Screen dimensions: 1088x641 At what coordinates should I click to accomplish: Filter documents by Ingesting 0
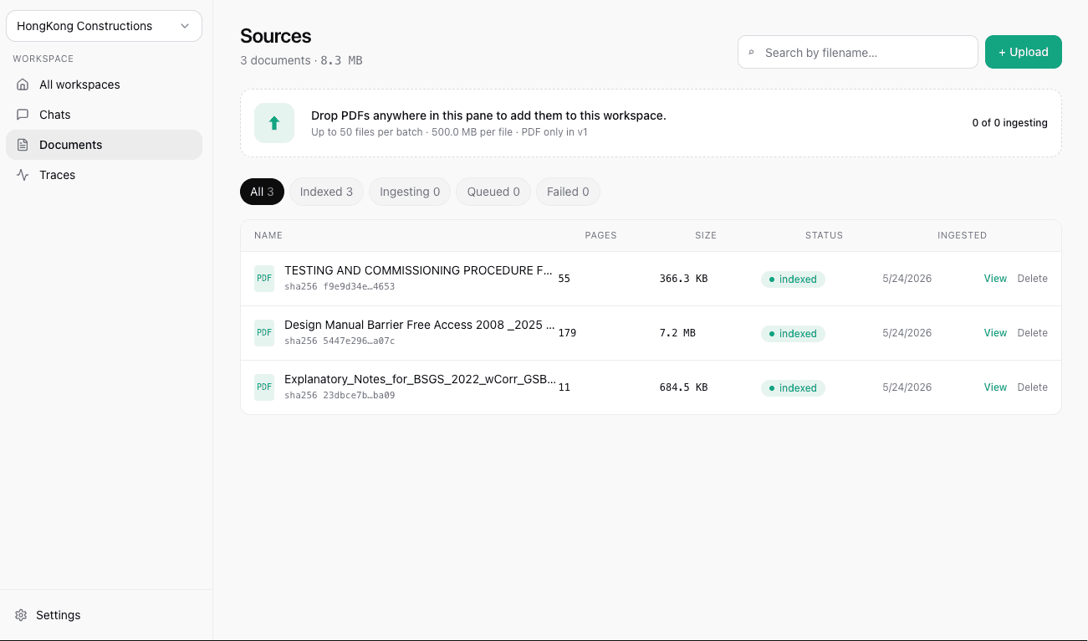[410, 192]
